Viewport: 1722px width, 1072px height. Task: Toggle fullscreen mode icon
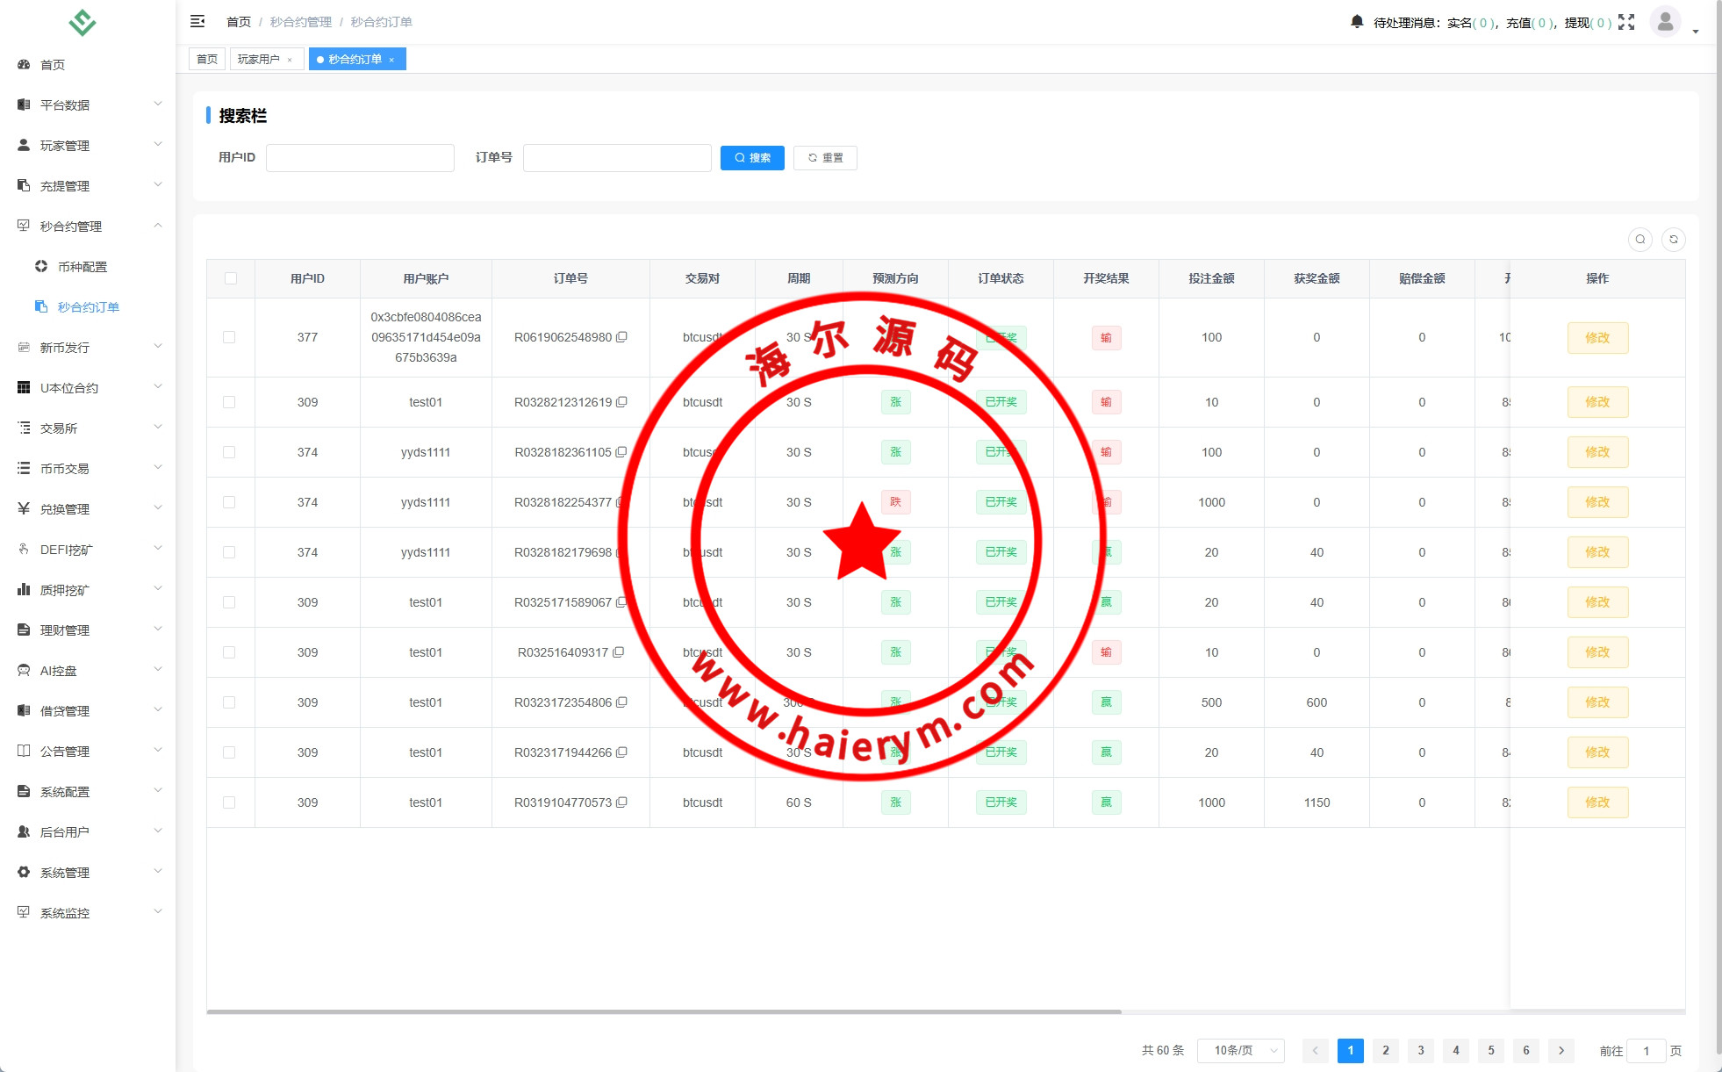1626,22
